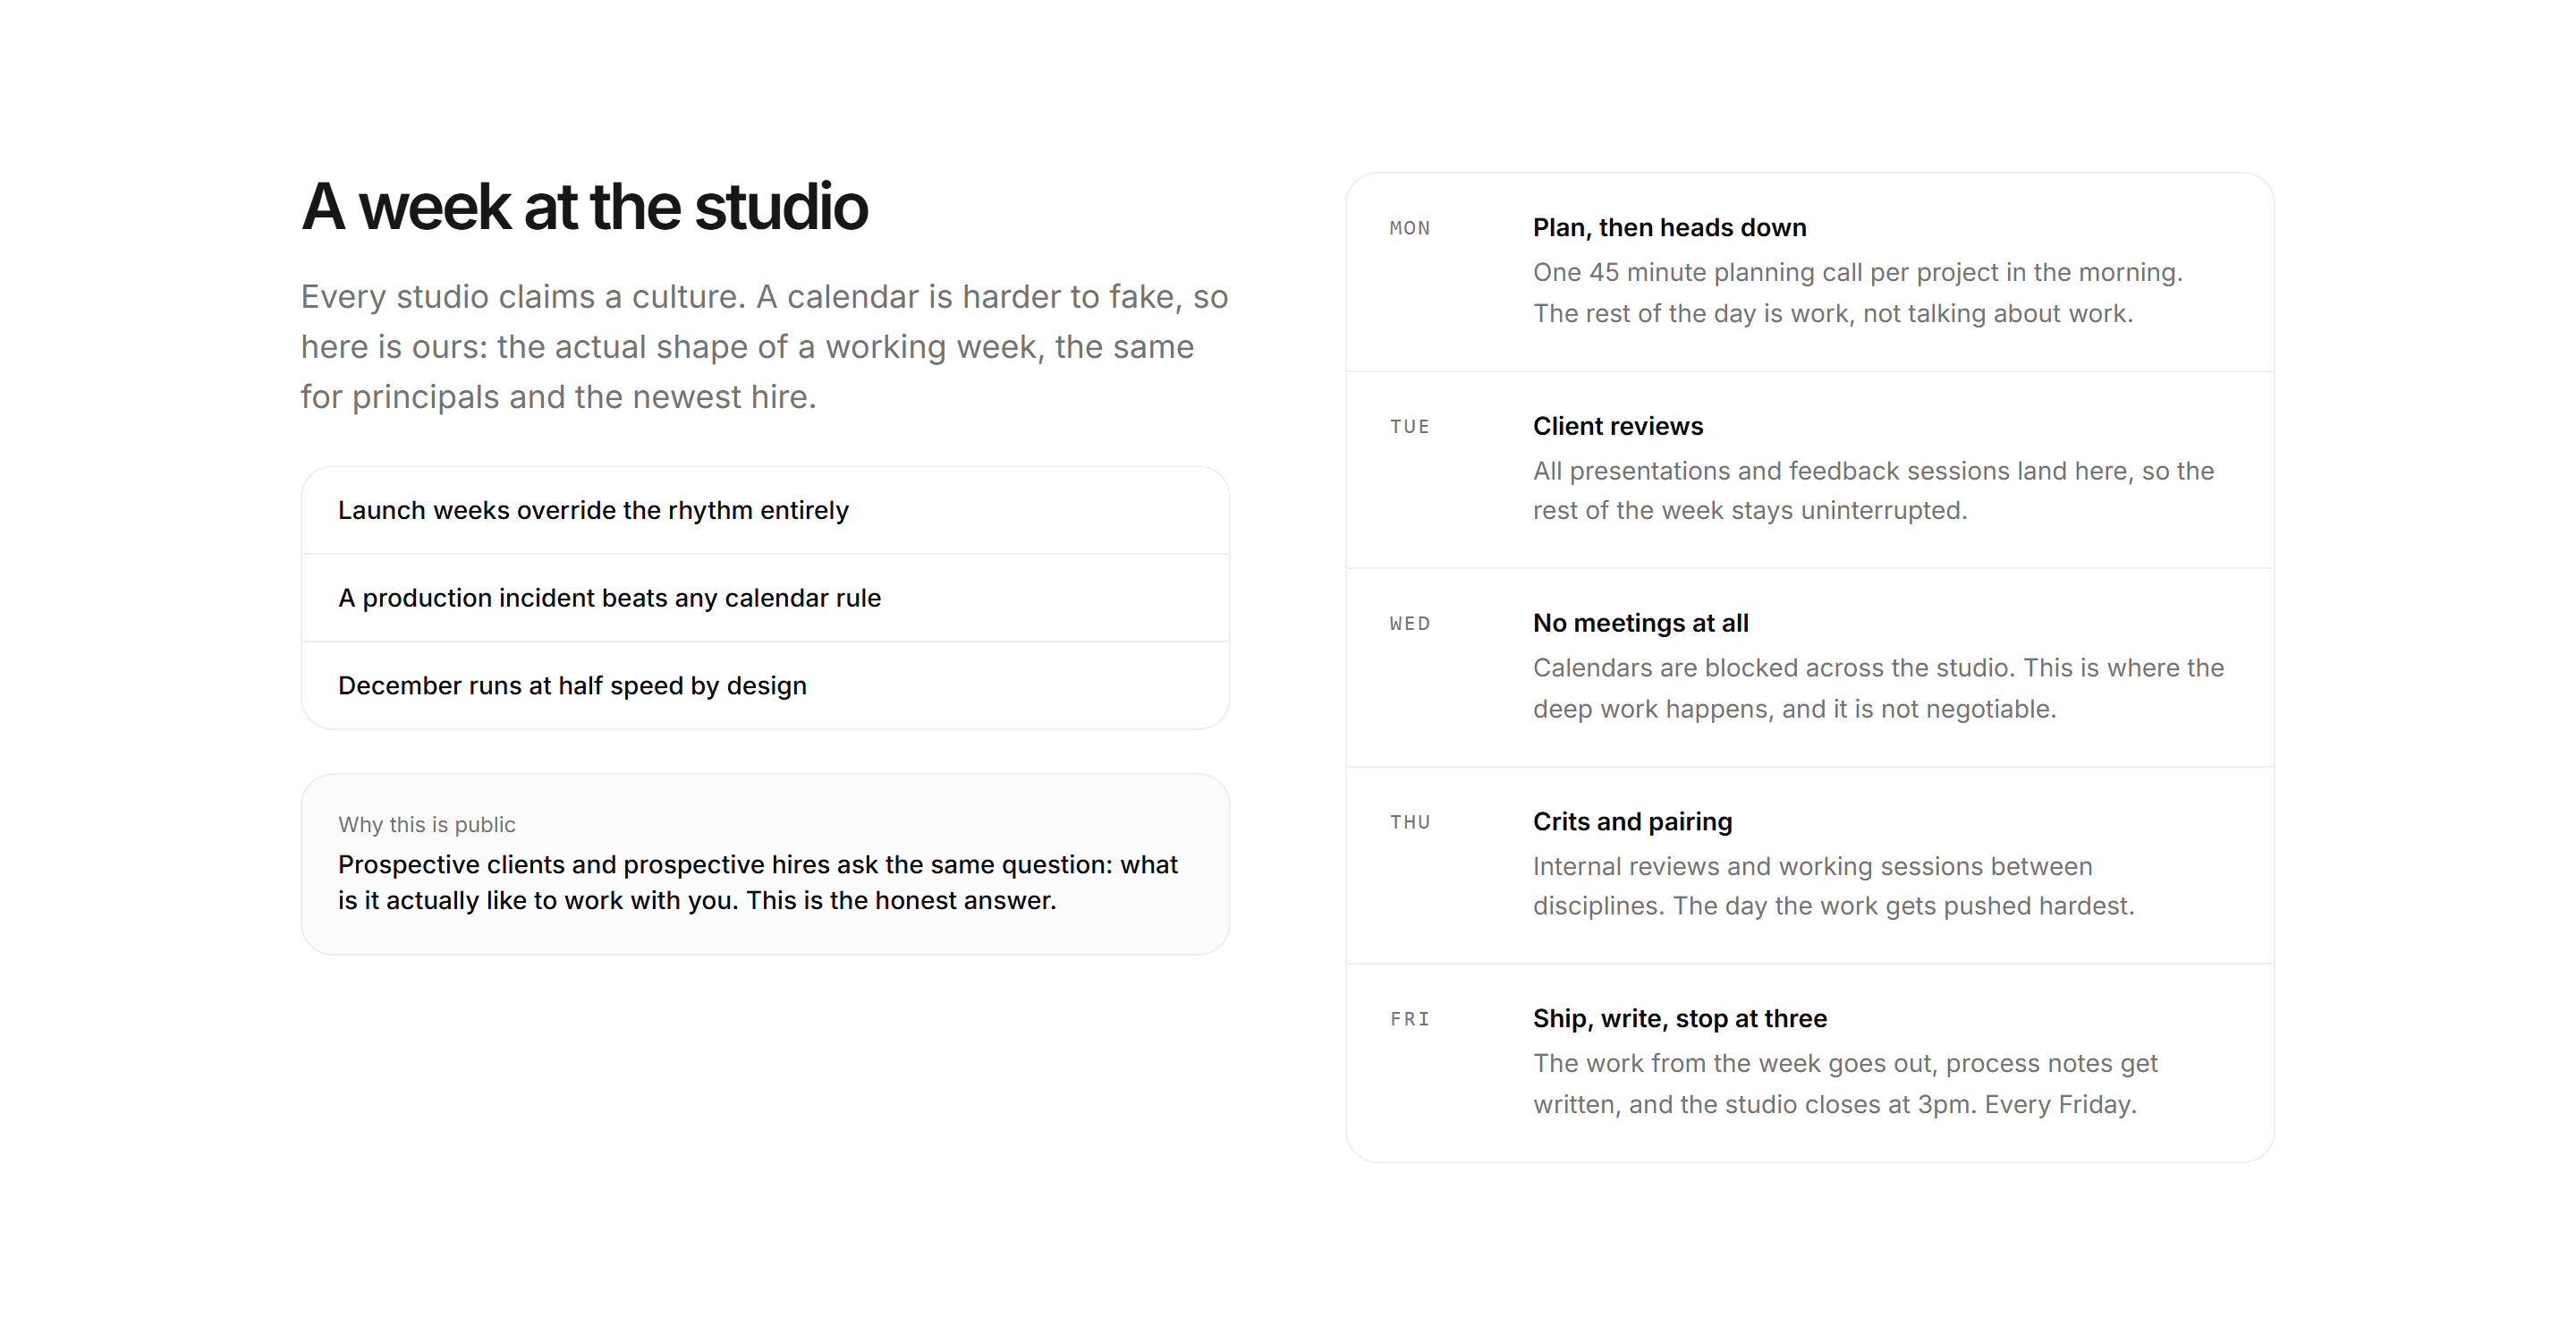Click the 'The work from the week goes out' description
This screenshot has height=1335, width=2576.
click(1845, 1084)
